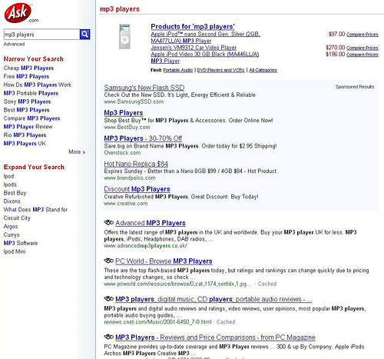Image resolution: width=384 pixels, height=359 pixels.
Task: Click the binoculars icon beside PC World result
Action: tap(109, 261)
